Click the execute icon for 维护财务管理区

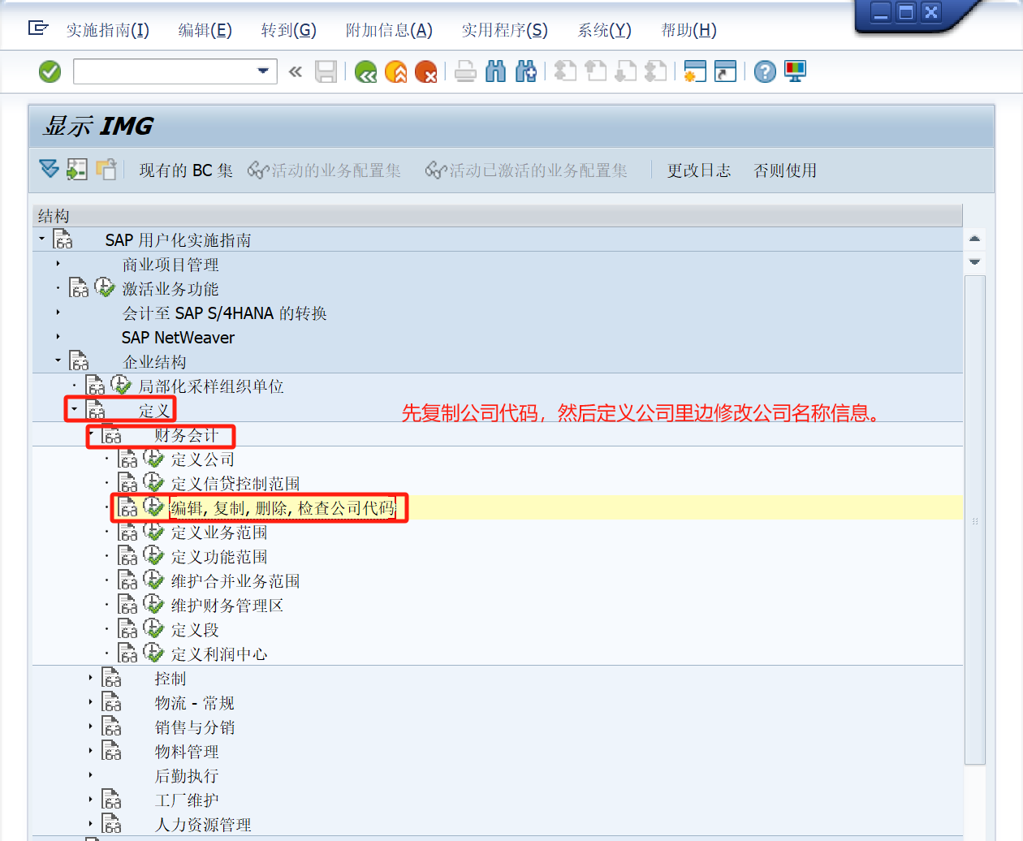[x=153, y=604]
